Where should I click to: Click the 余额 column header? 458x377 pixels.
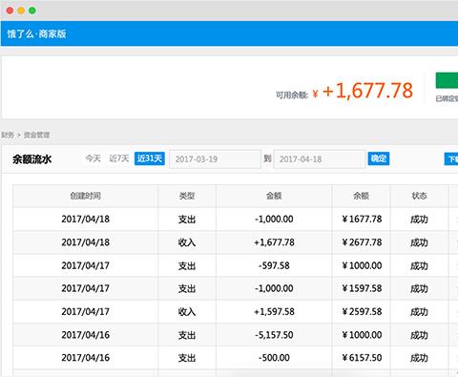tap(361, 196)
